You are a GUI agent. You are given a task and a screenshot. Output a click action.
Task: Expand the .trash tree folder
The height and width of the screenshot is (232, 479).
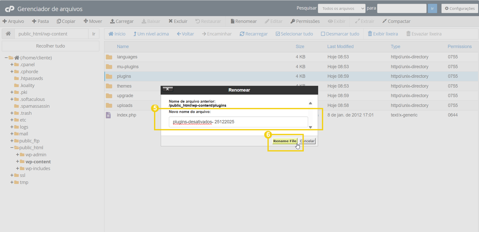(12, 113)
